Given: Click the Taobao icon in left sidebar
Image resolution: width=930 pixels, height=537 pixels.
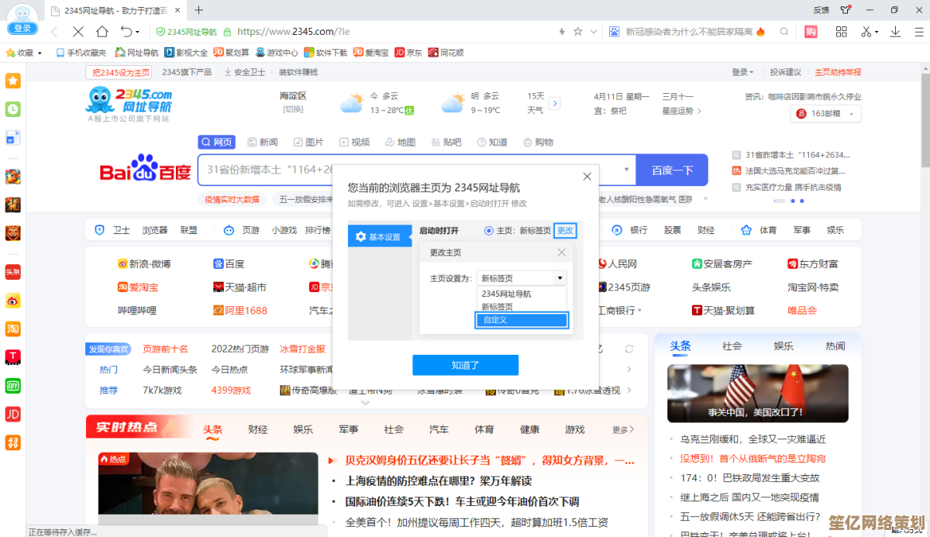Looking at the screenshot, I should point(12,329).
